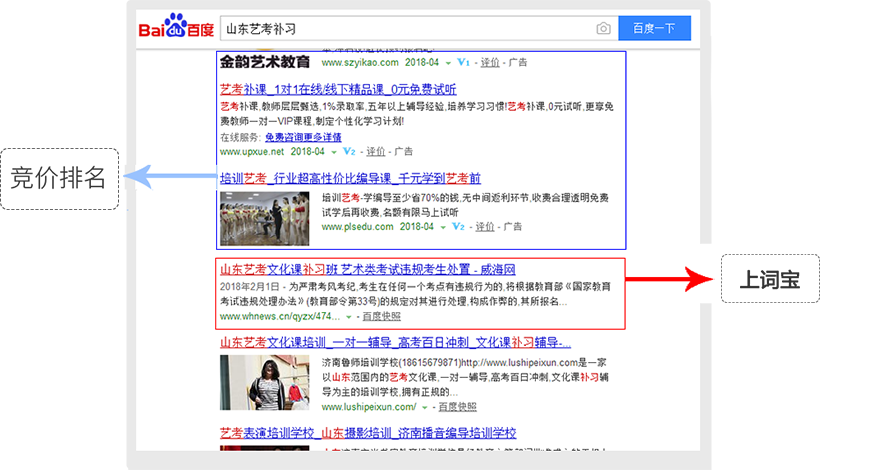The width and height of the screenshot is (874, 470).
Task: Open 评价 link beside www.upxue.net
Action: 376,151
